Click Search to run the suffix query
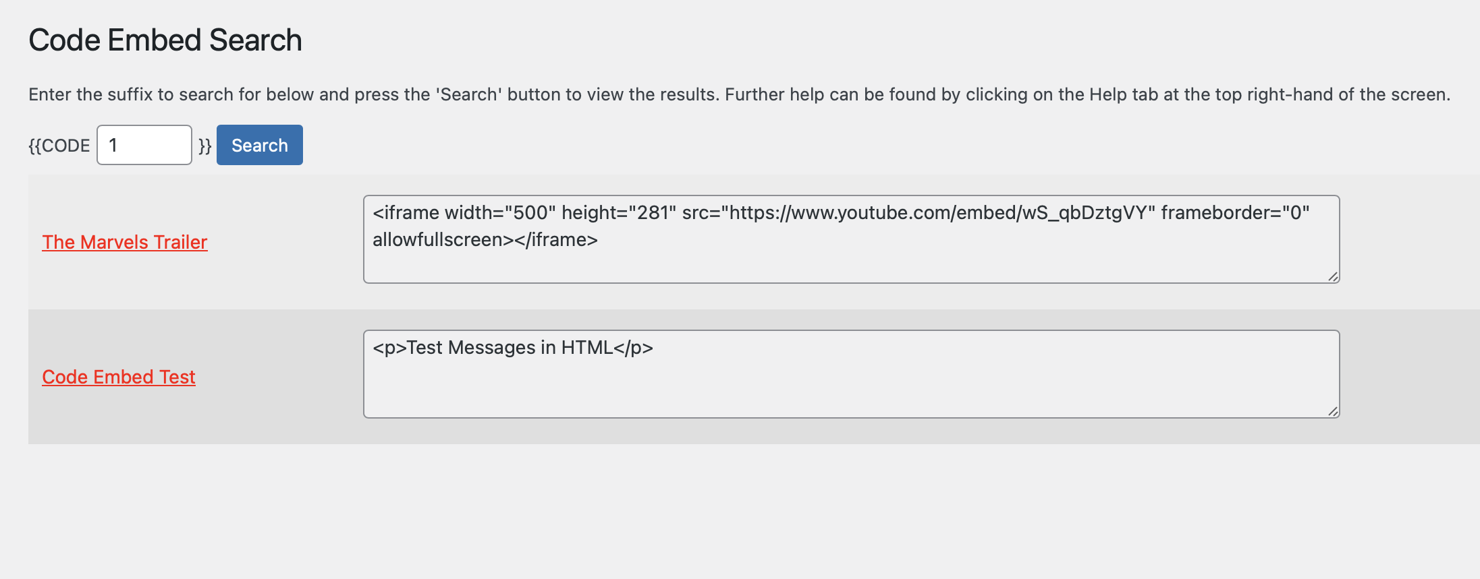Viewport: 1480px width, 579px height. [259, 144]
